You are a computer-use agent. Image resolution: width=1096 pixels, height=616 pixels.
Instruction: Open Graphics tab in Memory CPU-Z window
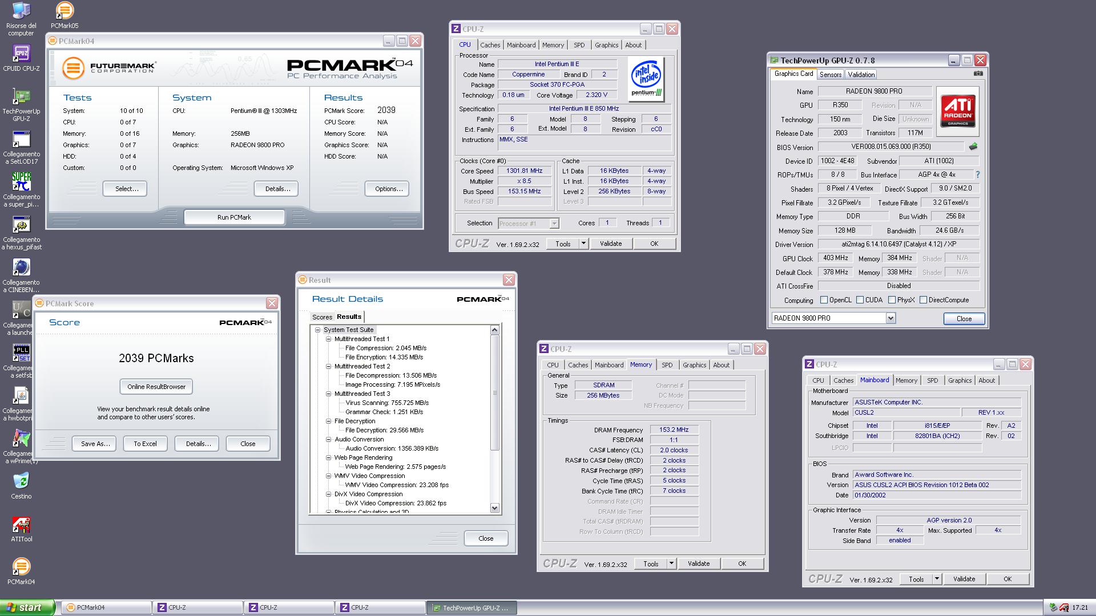click(x=694, y=365)
